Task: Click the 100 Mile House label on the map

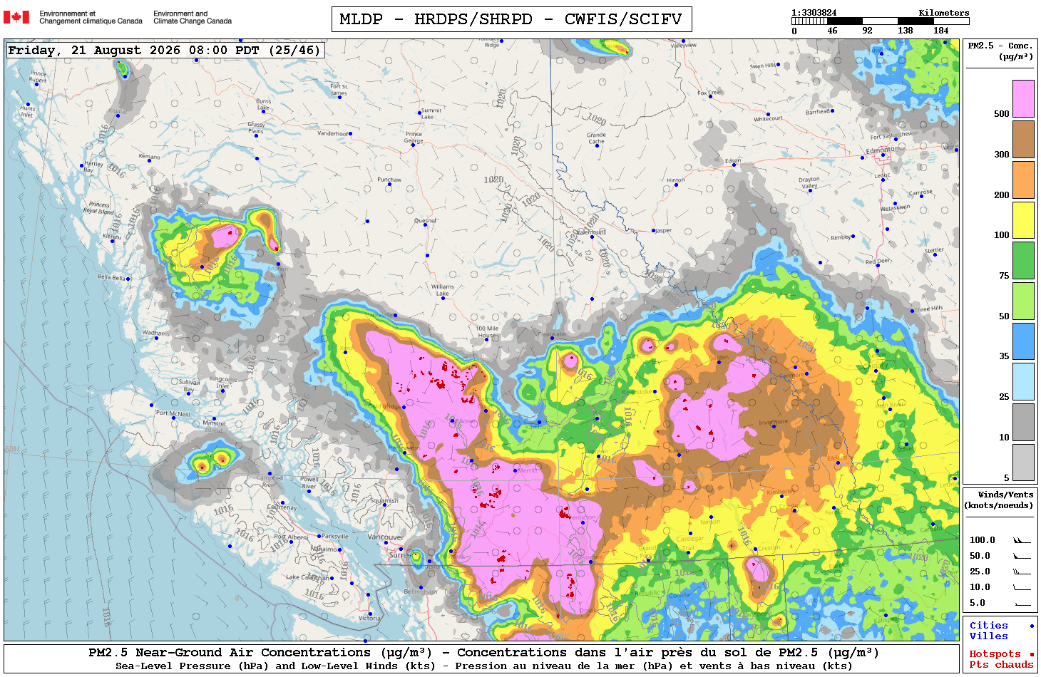Action: coord(488,332)
